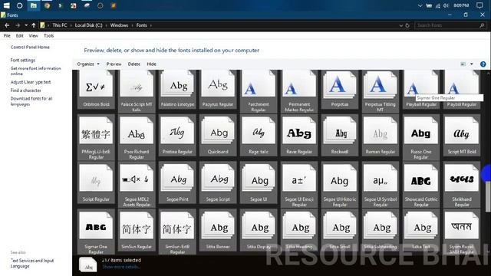The width and height of the screenshot is (491, 276).
Task: Open the Edit menu
Action: 19,36
